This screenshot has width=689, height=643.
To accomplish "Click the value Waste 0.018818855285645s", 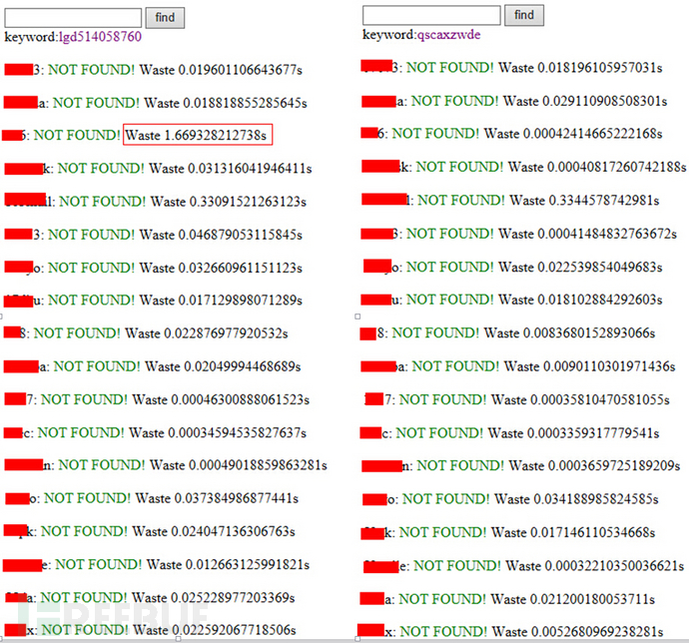I will point(226,103).
